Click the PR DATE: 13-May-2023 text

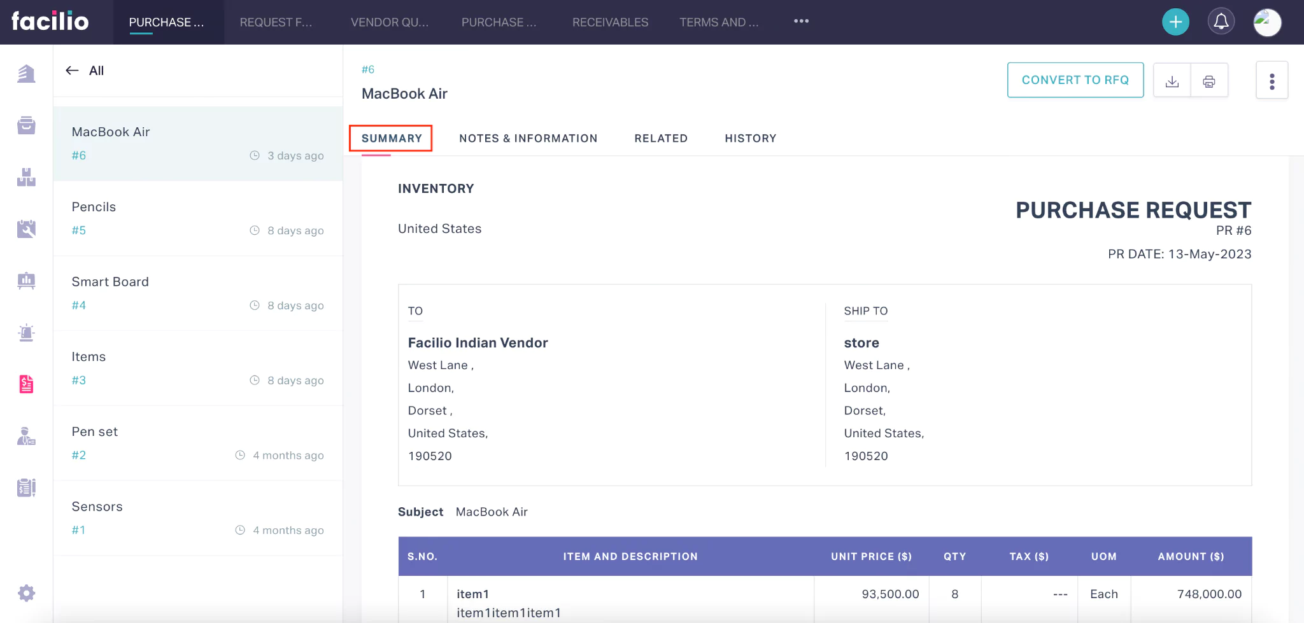1179,254
